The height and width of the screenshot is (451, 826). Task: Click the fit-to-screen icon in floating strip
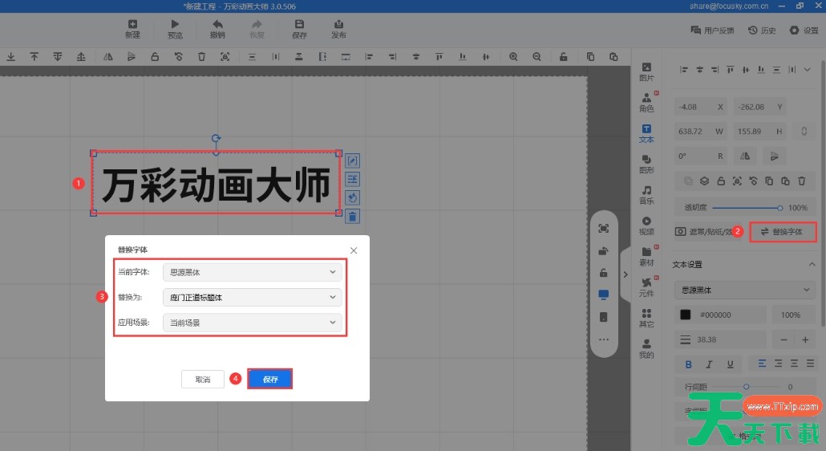click(604, 228)
